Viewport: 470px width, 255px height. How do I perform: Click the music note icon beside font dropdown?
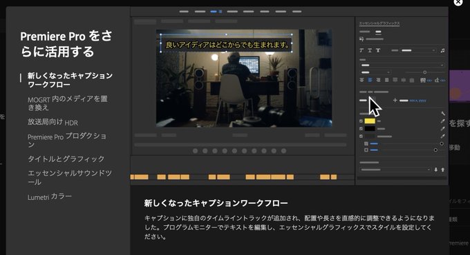coord(442,50)
